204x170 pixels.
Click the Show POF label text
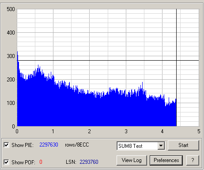click(23, 162)
